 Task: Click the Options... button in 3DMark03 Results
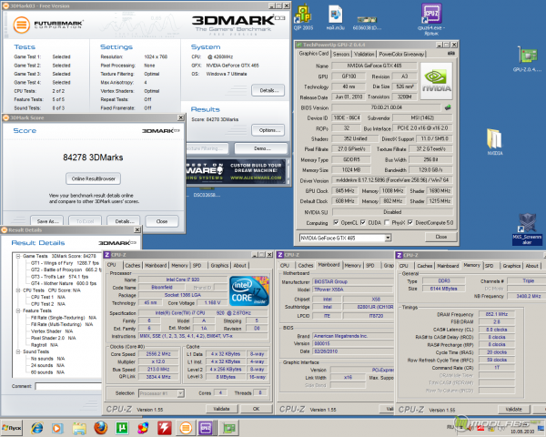click(268, 130)
